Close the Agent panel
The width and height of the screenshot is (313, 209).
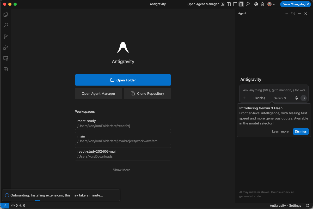coord(306,14)
